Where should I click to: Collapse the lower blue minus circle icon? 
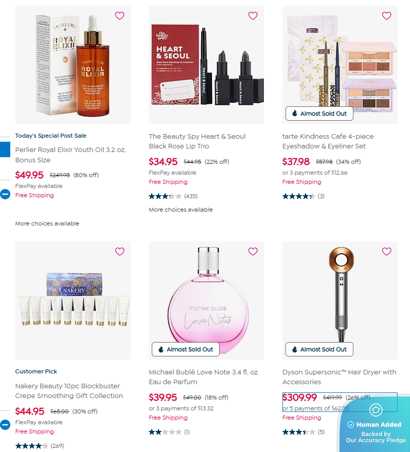(x=5, y=425)
